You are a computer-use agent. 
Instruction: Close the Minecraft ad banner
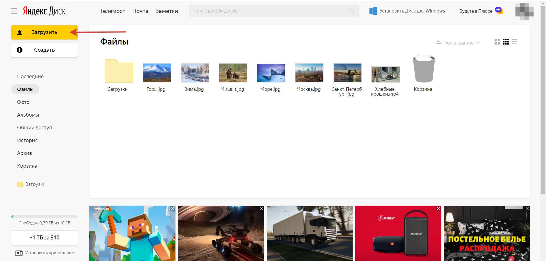[x=173, y=209]
